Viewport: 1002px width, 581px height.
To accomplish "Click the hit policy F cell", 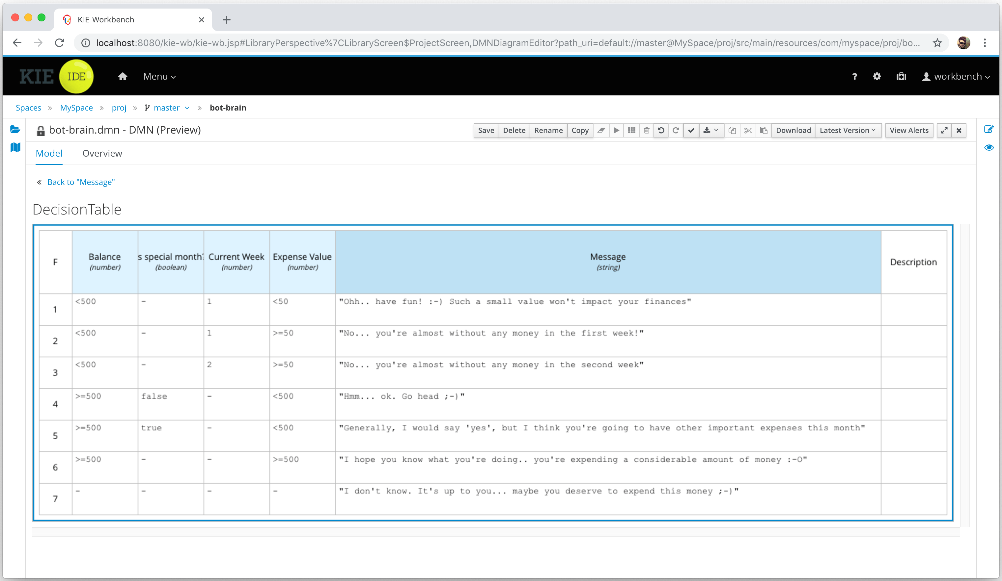I will pyautogui.click(x=56, y=262).
